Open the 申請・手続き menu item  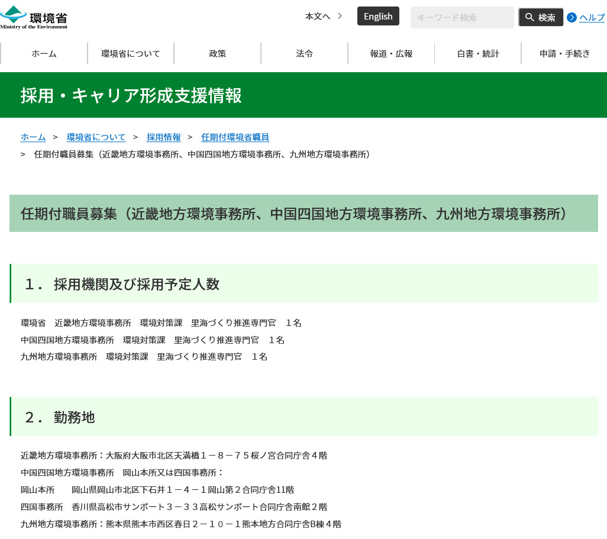tap(564, 53)
